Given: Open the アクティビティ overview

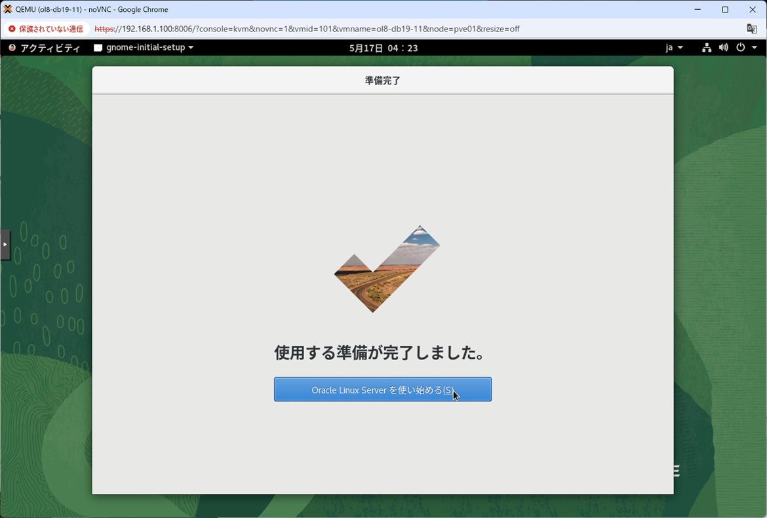Looking at the screenshot, I should tap(45, 47).
